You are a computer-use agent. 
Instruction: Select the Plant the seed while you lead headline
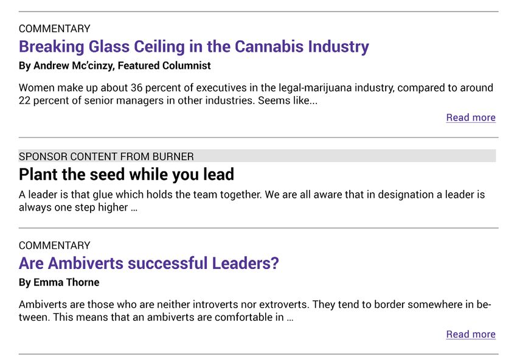127,175
